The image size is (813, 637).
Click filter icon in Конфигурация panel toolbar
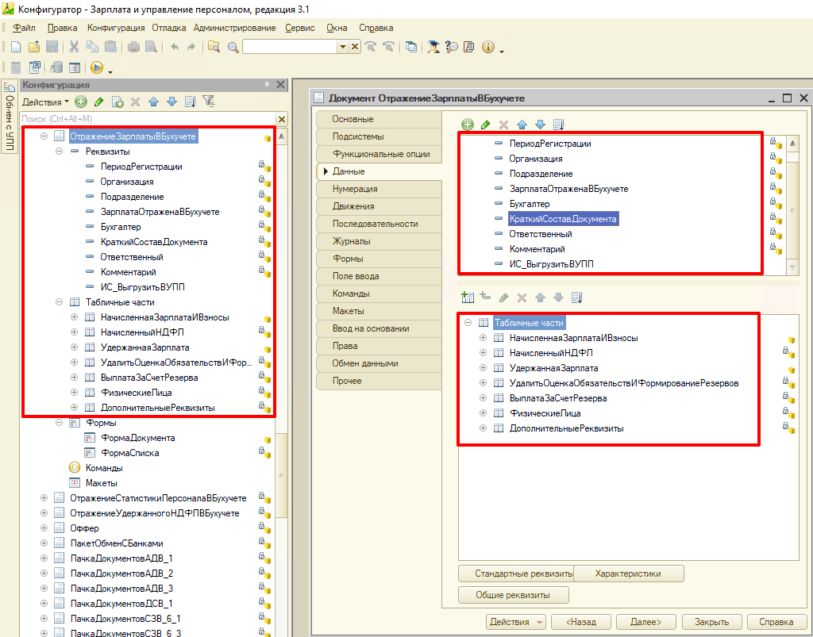click(x=208, y=102)
